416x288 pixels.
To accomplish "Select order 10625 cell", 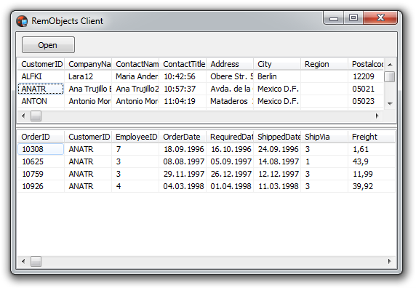I will (x=41, y=161).
